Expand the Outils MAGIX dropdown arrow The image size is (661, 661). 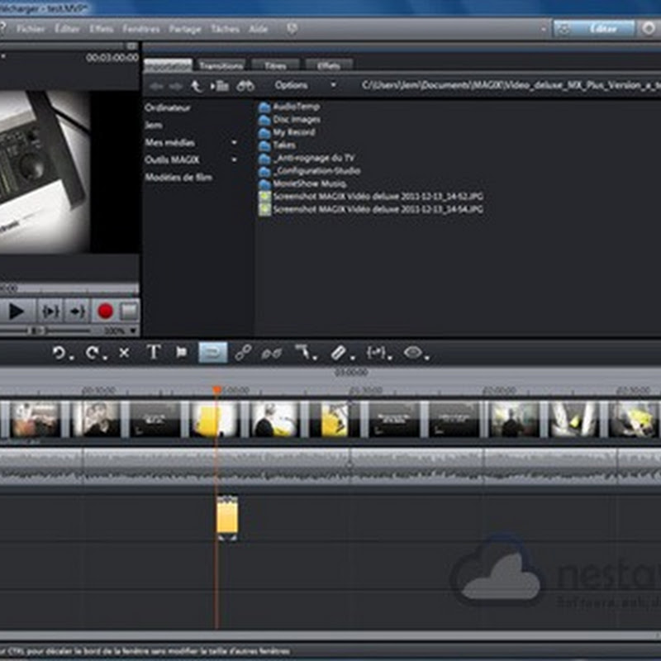pyautogui.click(x=234, y=159)
